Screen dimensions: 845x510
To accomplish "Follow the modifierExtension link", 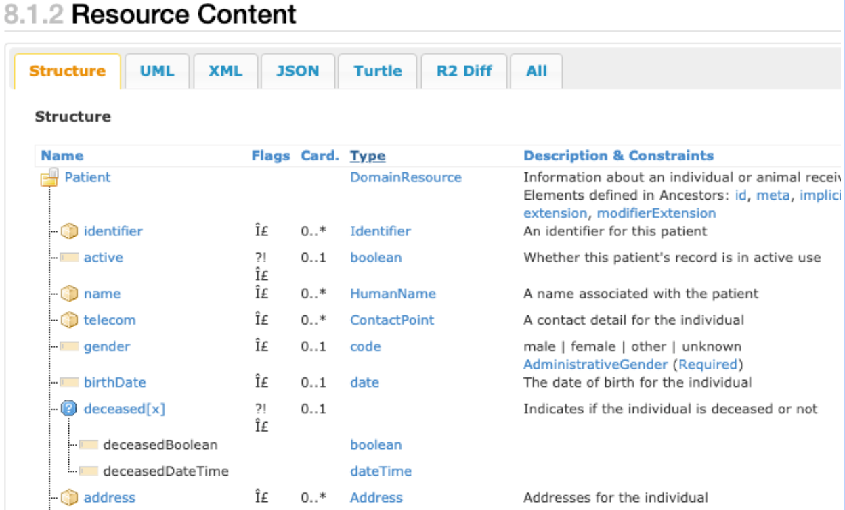I will click(x=656, y=213).
